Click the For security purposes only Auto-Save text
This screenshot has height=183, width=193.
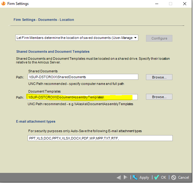(85, 131)
